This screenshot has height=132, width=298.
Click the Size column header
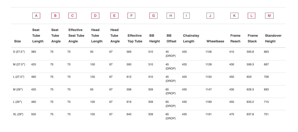17,41
